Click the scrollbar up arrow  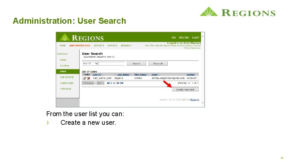click(x=203, y=37)
